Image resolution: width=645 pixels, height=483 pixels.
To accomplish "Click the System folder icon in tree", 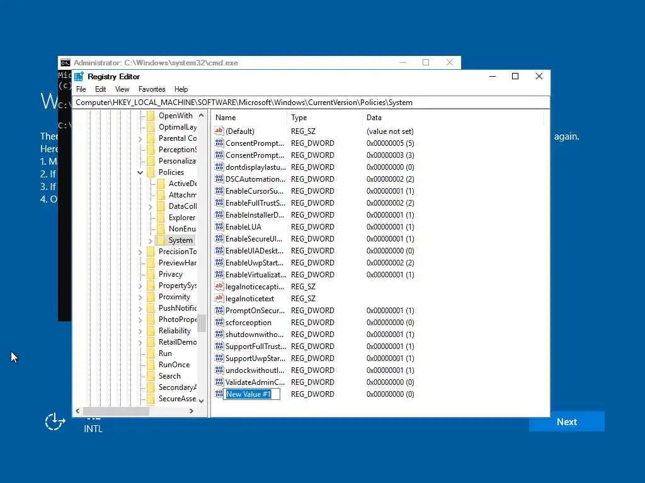I will click(161, 240).
